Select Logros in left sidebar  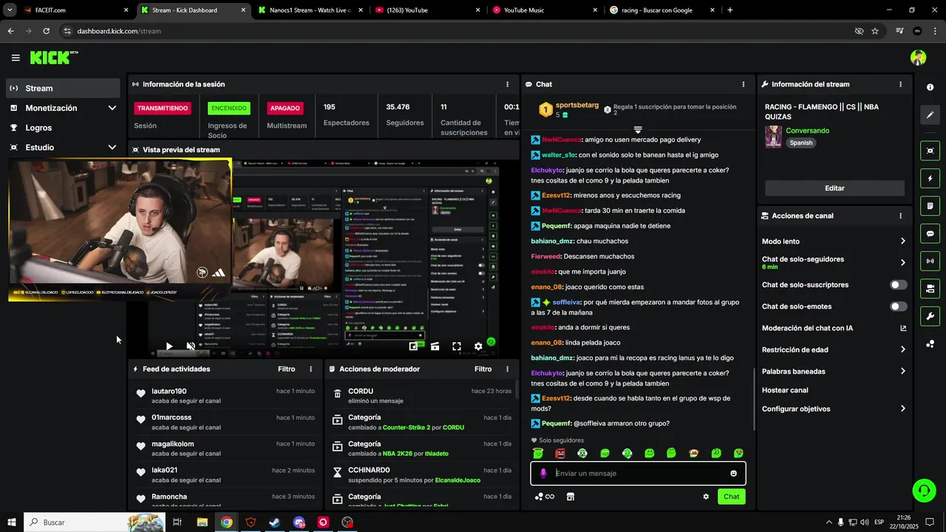click(63, 128)
